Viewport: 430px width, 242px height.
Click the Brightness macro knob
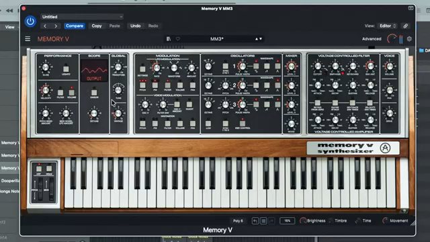(x=303, y=220)
